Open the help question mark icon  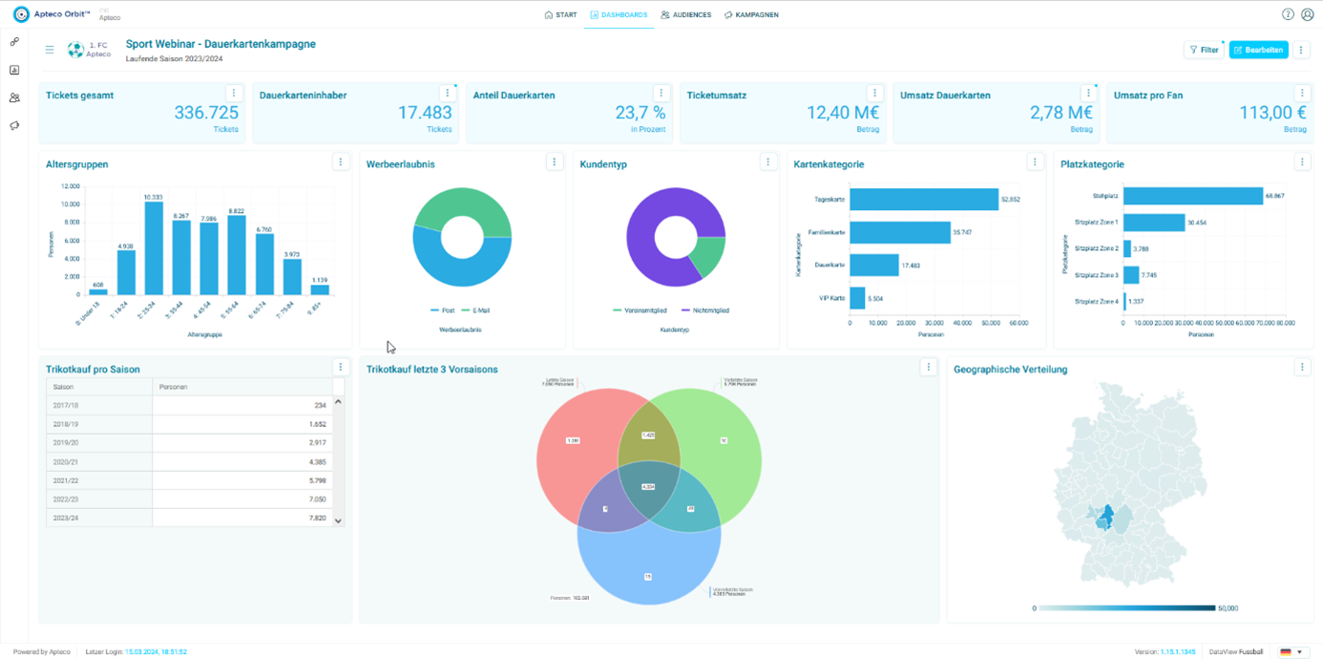(1288, 14)
